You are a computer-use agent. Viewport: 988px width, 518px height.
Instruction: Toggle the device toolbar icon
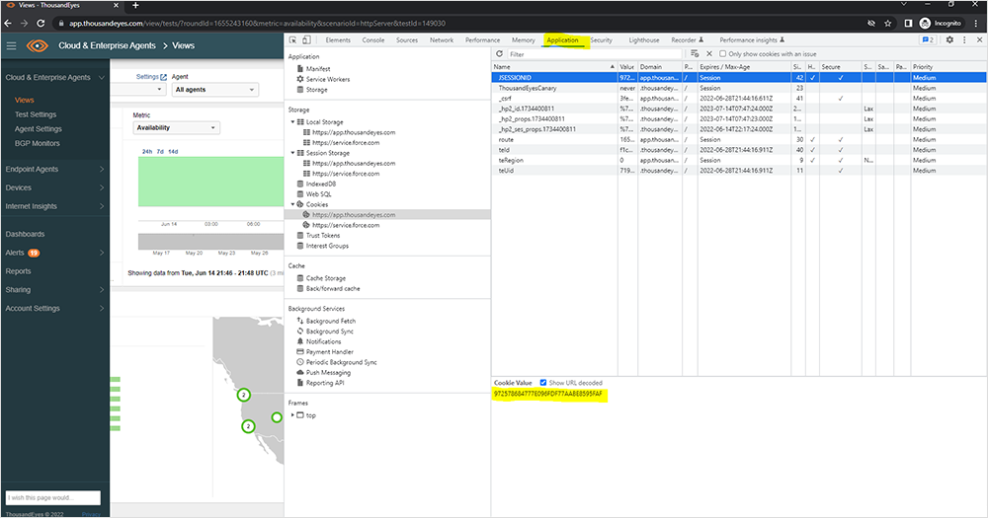tap(306, 40)
